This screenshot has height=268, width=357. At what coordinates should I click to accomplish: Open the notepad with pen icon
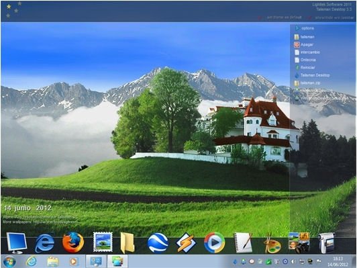click(243, 242)
